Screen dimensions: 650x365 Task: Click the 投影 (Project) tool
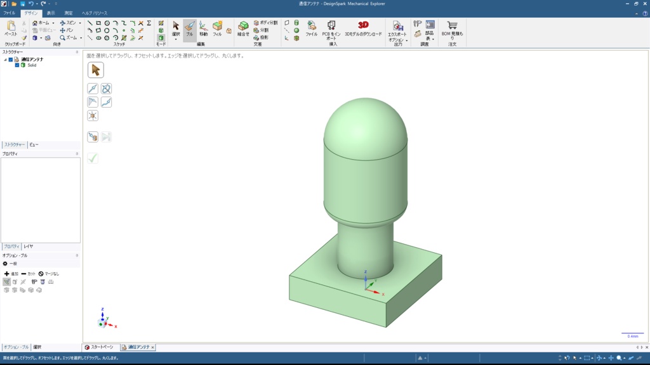coord(261,37)
